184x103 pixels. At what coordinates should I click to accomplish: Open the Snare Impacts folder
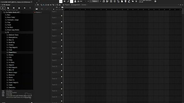(x=12, y=82)
